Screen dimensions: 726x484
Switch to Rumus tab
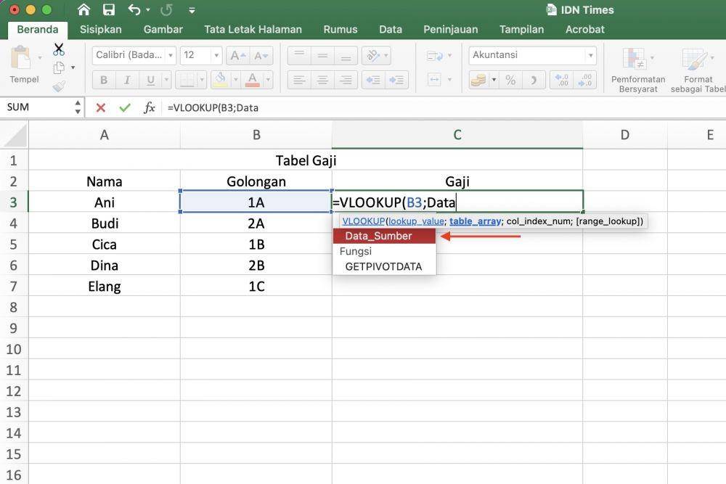340,30
